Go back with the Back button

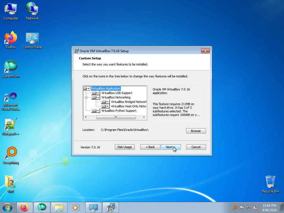[x=150, y=147]
